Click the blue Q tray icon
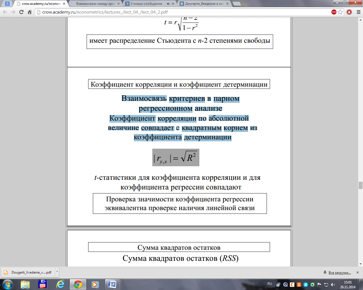Viewport: 363px width, 290px height. coord(285,285)
